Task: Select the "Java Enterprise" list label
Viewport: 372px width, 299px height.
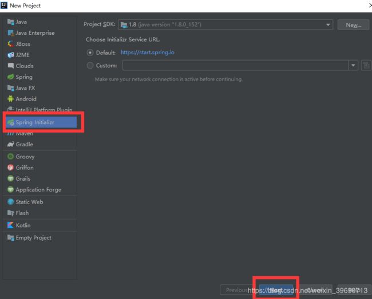Action: coord(35,33)
